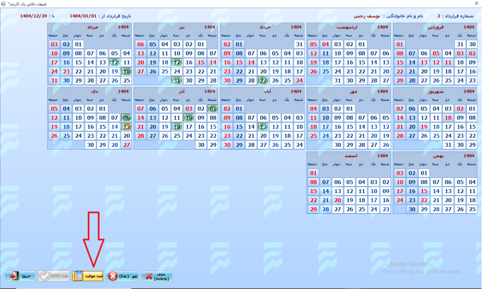The width and height of the screenshot is (483, 289).
Task: Toggle green-circled day 13 in Aban (آبان)
Action: point(263,127)
